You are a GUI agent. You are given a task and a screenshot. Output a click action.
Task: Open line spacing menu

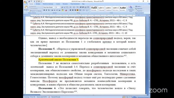pos(80,10)
